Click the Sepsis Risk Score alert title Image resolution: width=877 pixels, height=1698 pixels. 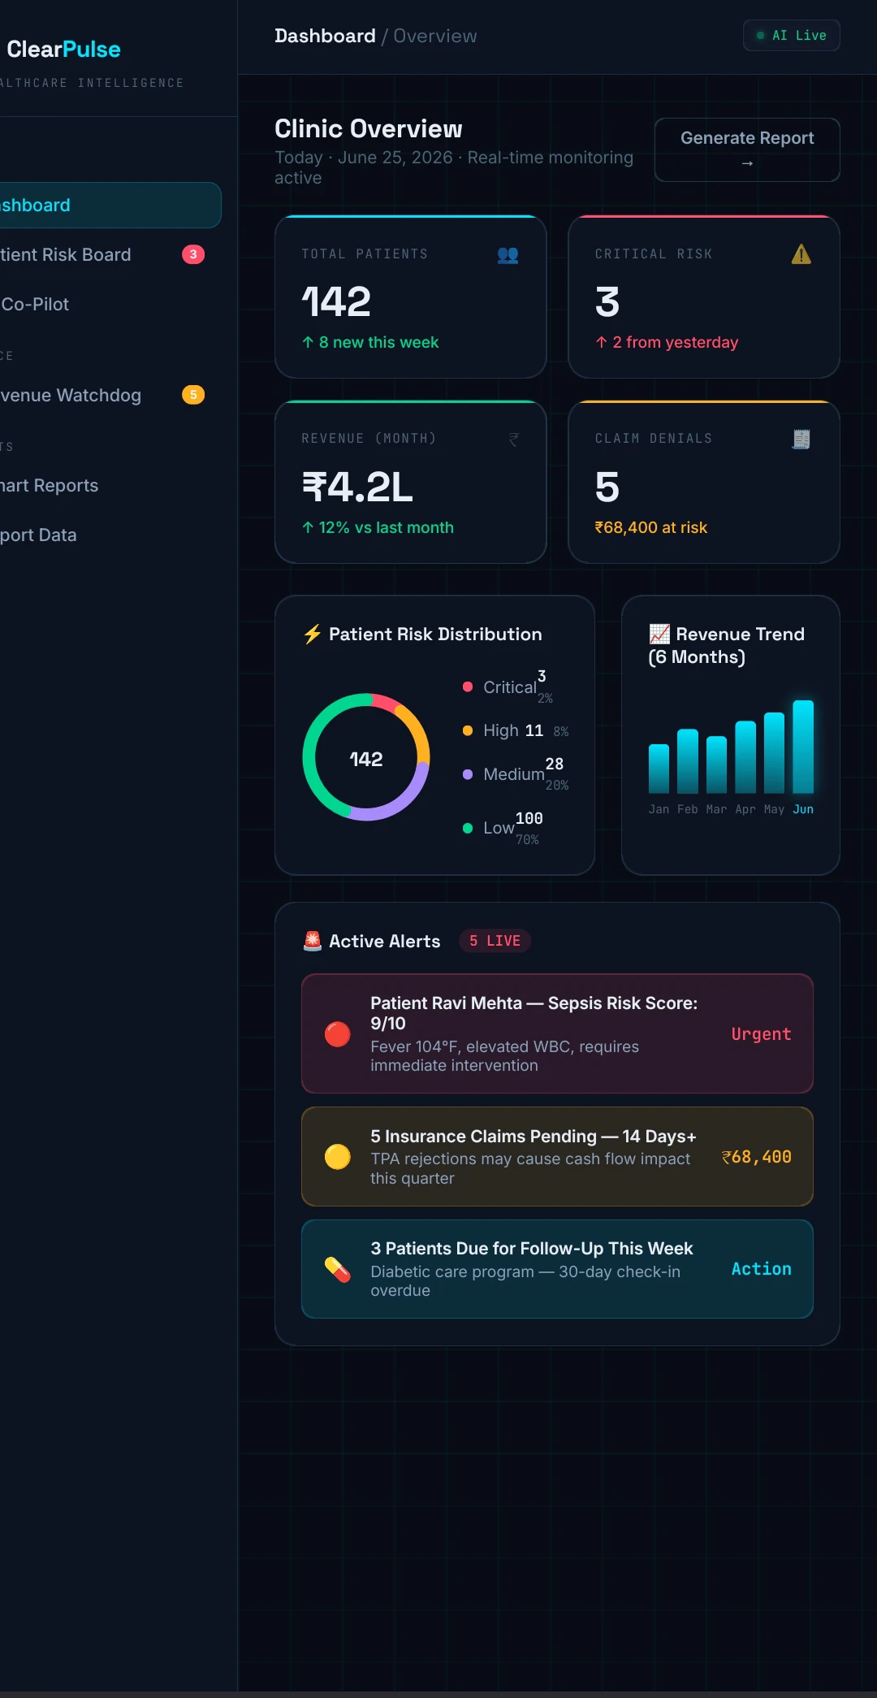(x=534, y=1013)
